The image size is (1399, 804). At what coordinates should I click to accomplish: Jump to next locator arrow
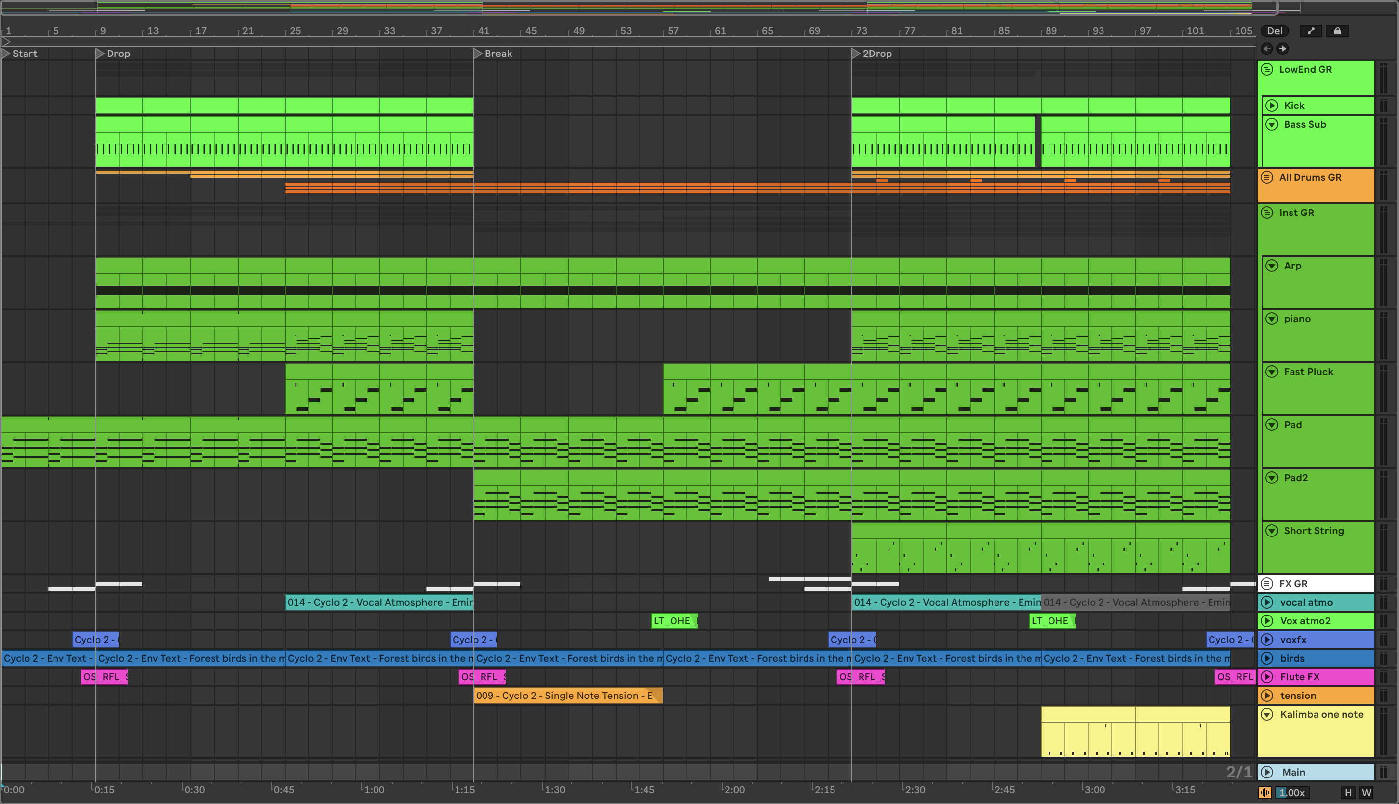point(1283,49)
